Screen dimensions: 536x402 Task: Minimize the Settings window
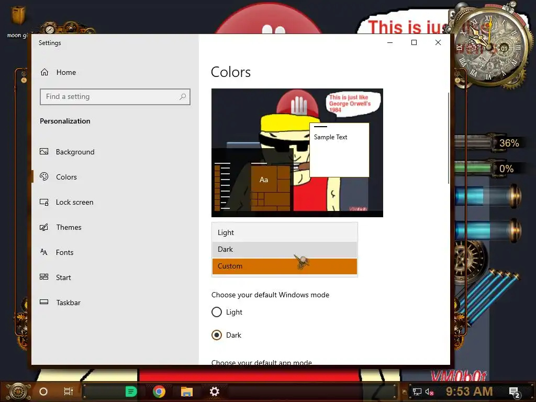tap(390, 42)
